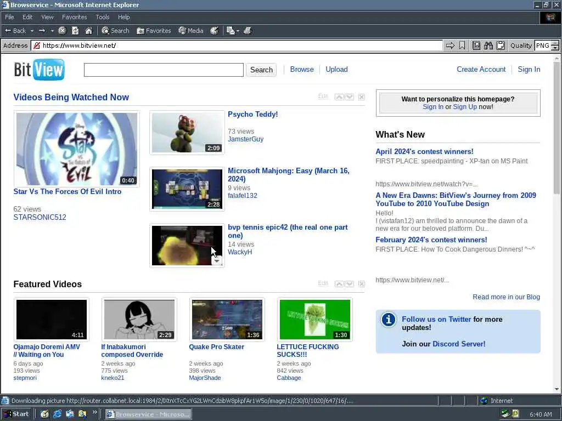
Task: Click Read more in our Blog
Action: point(506,297)
